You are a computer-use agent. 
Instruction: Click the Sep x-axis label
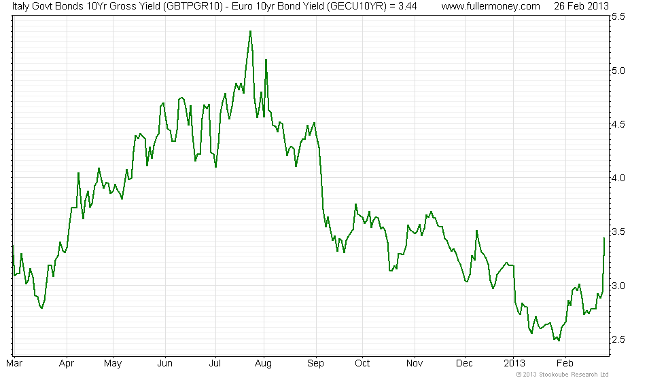click(x=315, y=364)
